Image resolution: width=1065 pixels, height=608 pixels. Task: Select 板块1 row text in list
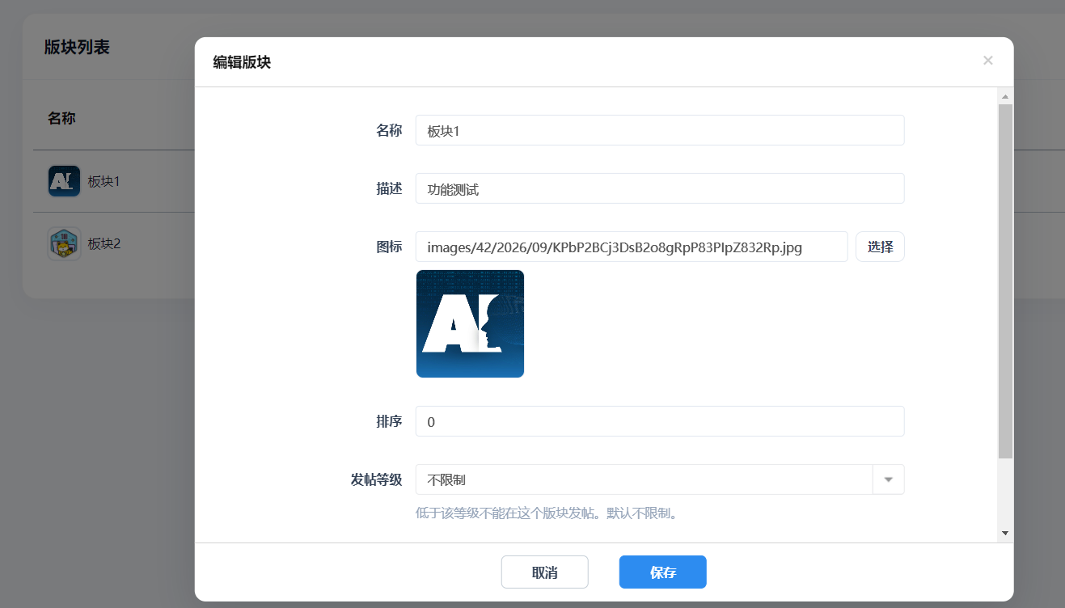pyautogui.click(x=104, y=181)
